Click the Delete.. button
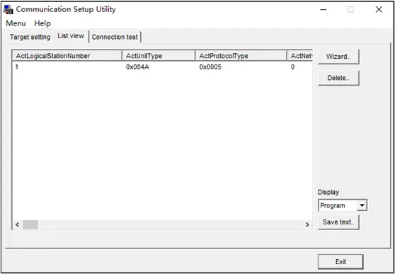Image resolution: width=395 pixels, height=274 pixels. click(338, 78)
